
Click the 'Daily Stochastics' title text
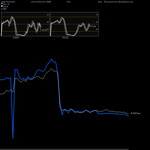tap(8, 2)
